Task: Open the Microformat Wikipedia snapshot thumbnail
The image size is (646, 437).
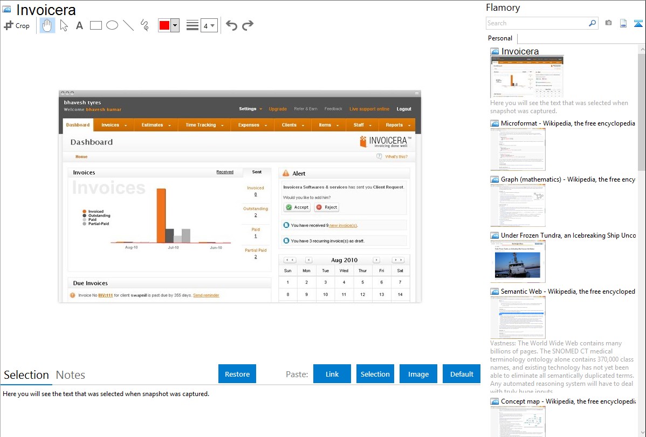Action: [518, 149]
